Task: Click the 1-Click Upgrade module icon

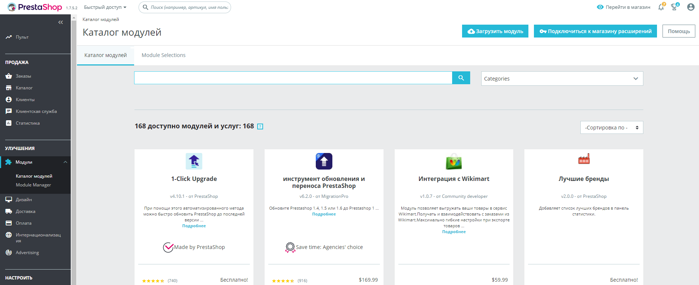Action: click(194, 161)
